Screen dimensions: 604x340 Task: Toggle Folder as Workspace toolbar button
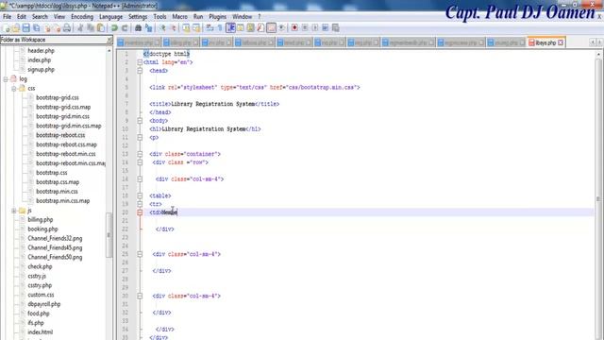click(x=271, y=27)
